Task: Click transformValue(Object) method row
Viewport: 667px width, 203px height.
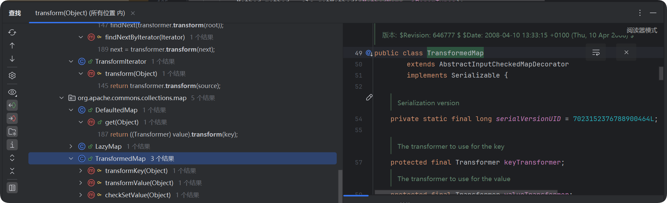Action: point(183,183)
